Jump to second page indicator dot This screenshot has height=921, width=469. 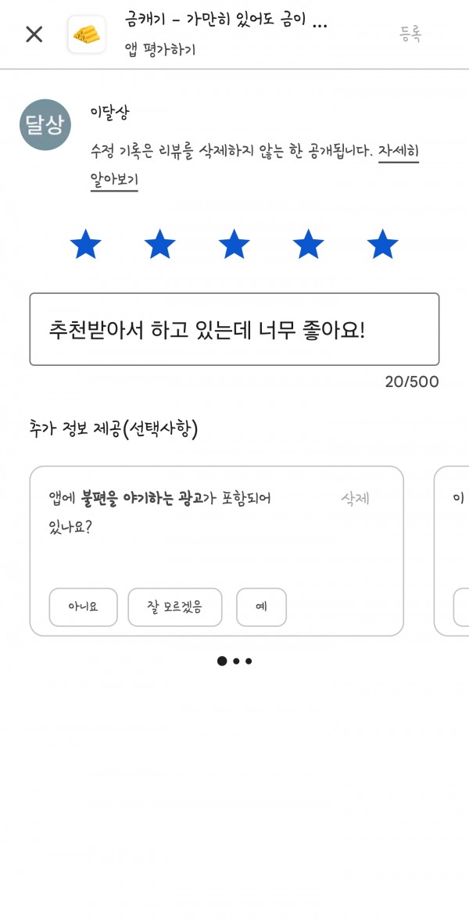click(x=236, y=661)
